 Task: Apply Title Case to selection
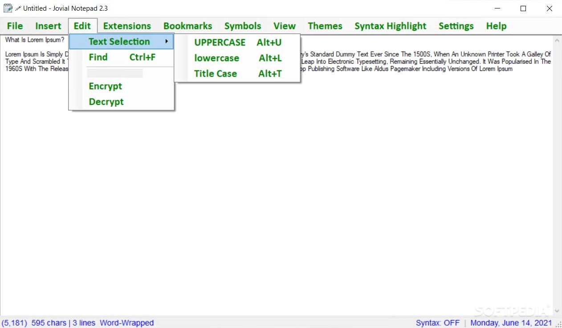coord(237,74)
